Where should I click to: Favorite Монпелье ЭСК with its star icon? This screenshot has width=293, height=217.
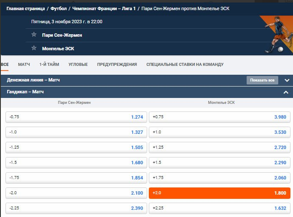(x=34, y=48)
